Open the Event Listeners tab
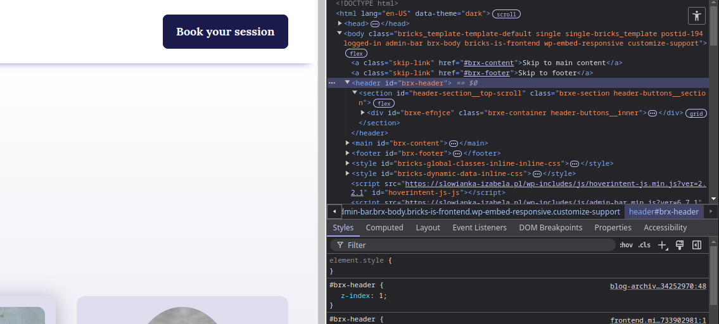719x324 pixels. click(480, 228)
